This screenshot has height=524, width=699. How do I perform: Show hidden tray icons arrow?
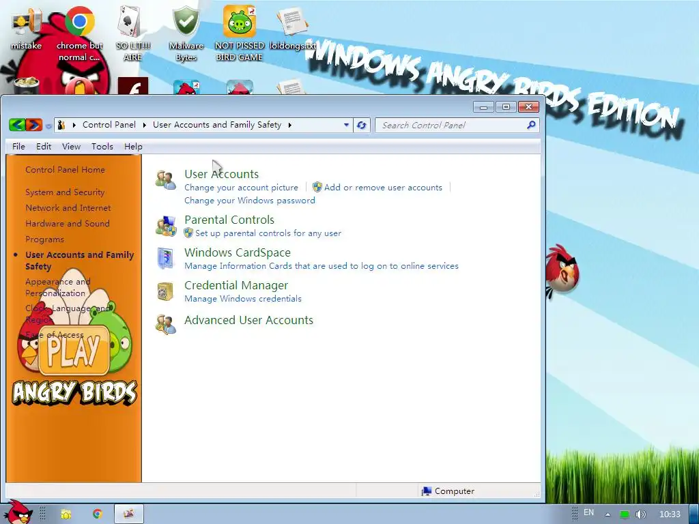[608, 514]
